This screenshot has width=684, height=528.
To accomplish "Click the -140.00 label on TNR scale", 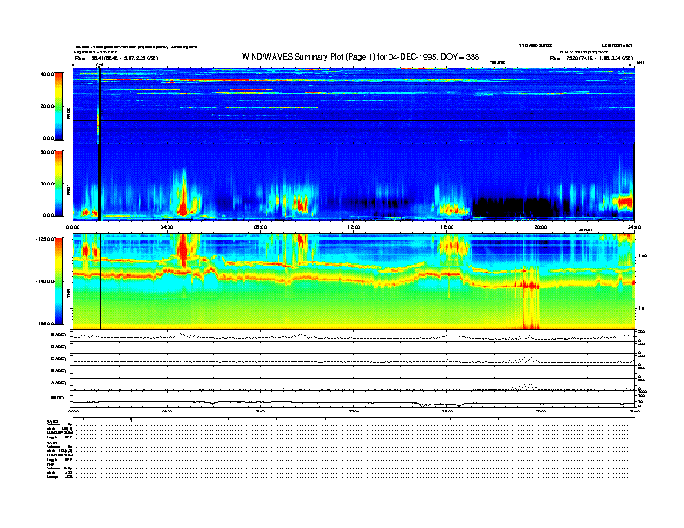I will 45,281.
